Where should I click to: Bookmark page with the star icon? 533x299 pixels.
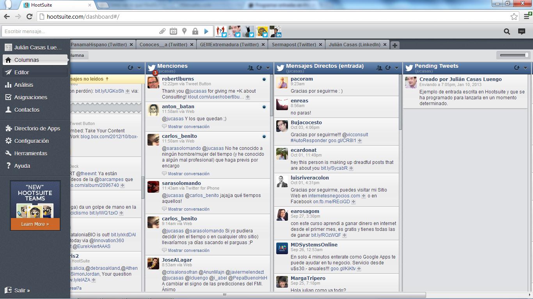(514, 17)
